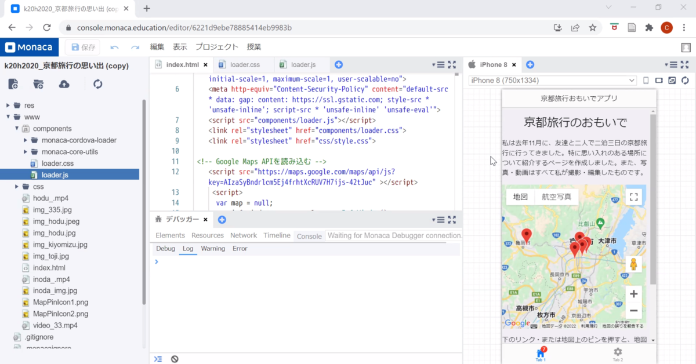Collapse the components folder
This screenshot has height=364, width=696.
pyautogui.click(x=17, y=129)
